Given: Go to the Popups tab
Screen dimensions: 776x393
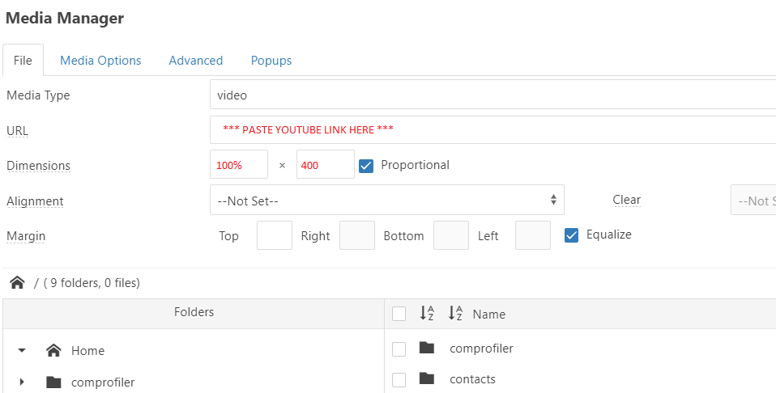Looking at the screenshot, I should pos(271,61).
